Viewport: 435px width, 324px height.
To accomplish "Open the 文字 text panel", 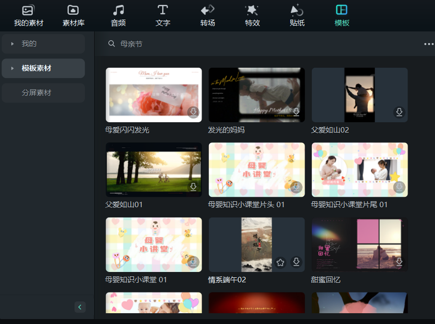I will 163,16.
